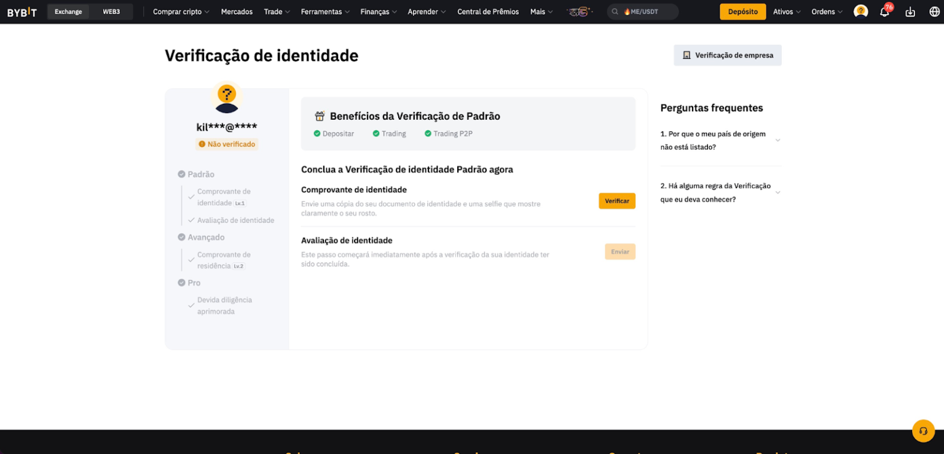Click the ME/USDT search field
The height and width of the screenshot is (454, 944).
click(643, 11)
